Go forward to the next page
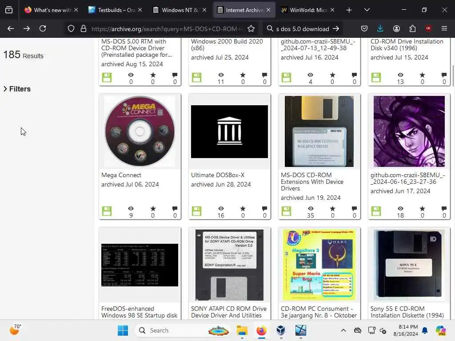This screenshot has height=341, width=455. click(x=26, y=28)
